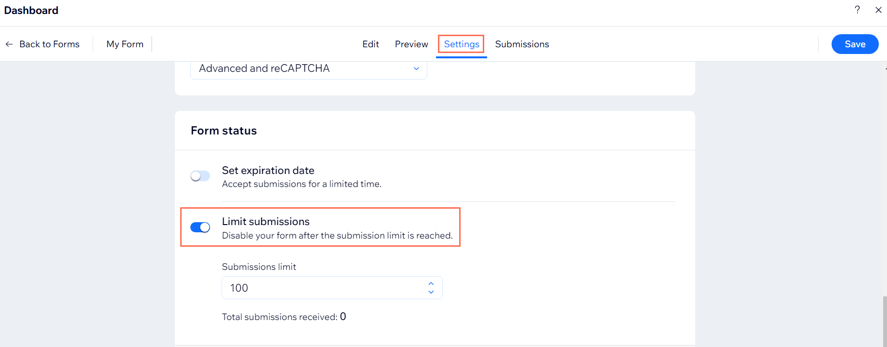
Task: Enable the Set expiration date toggle
Action: tap(200, 176)
